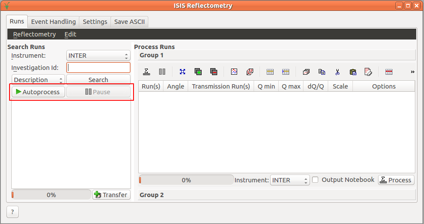Click the Transfer button
This screenshot has width=424, height=224.
pos(111,195)
